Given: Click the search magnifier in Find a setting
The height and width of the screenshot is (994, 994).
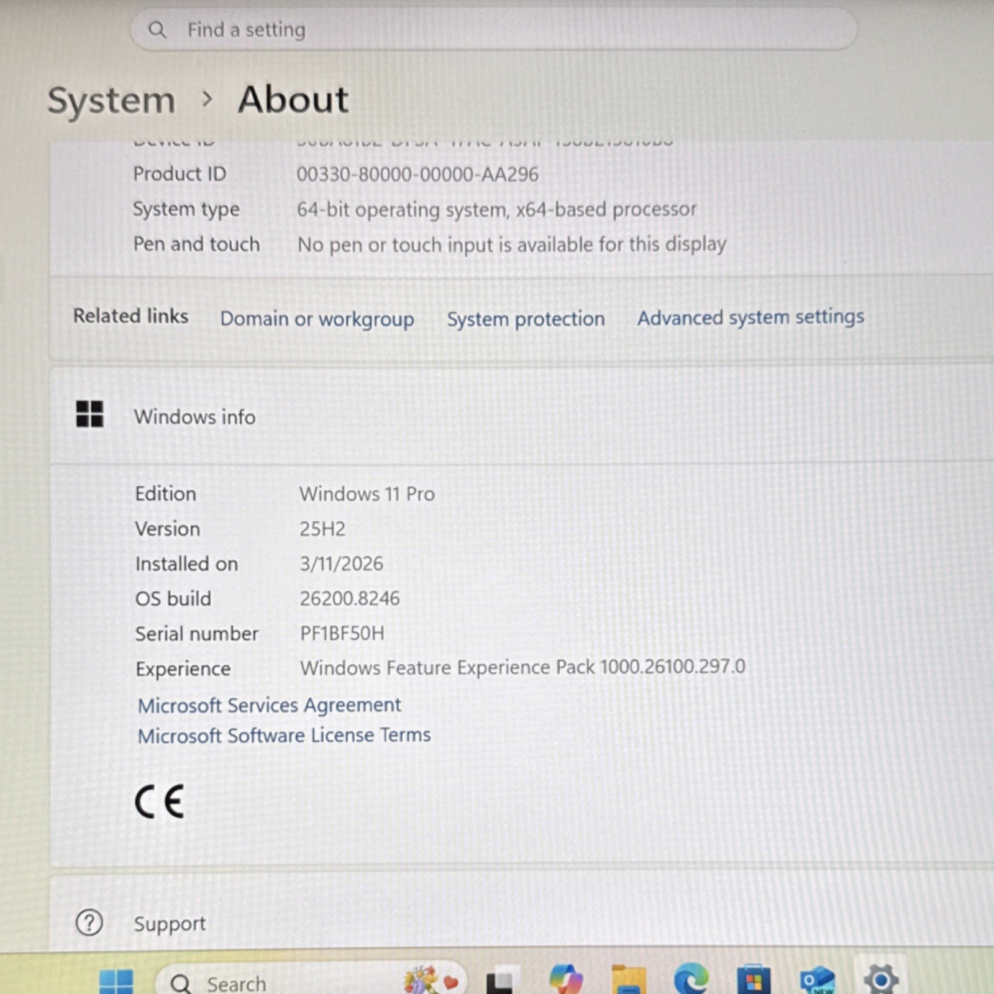Looking at the screenshot, I should [157, 30].
